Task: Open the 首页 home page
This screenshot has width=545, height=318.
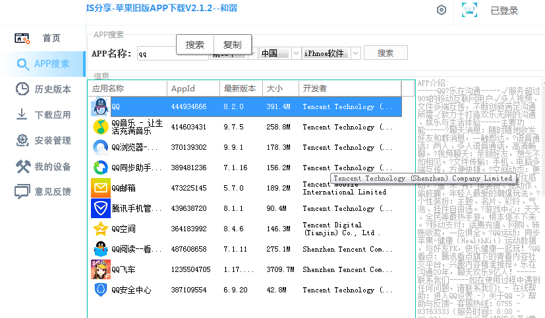Action: click(x=51, y=38)
